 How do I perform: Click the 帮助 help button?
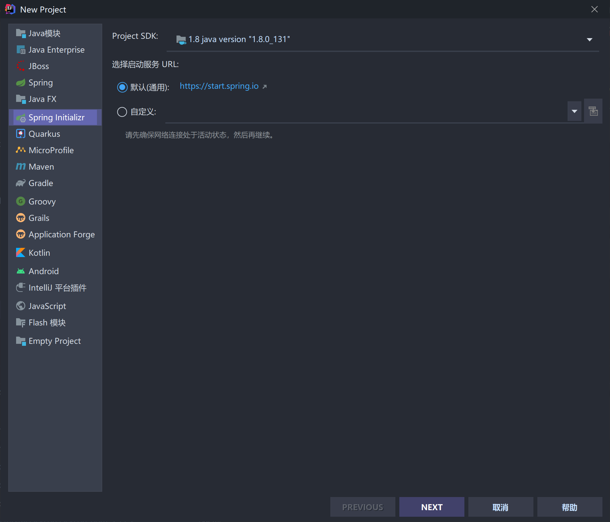(x=570, y=507)
